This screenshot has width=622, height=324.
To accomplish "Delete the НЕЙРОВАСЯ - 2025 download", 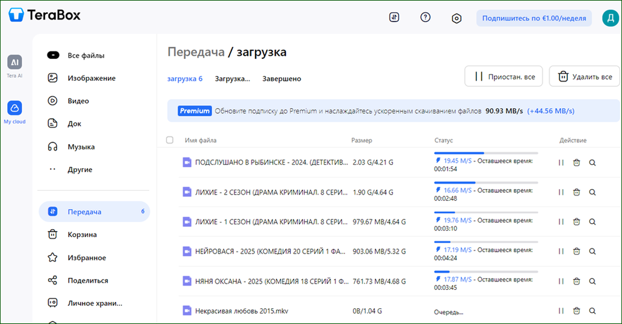I will (576, 251).
